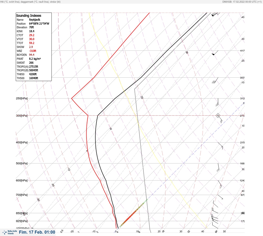Click the TROPO(A) value 27515ft
This screenshot has width=263, height=236.
(34, 67)
